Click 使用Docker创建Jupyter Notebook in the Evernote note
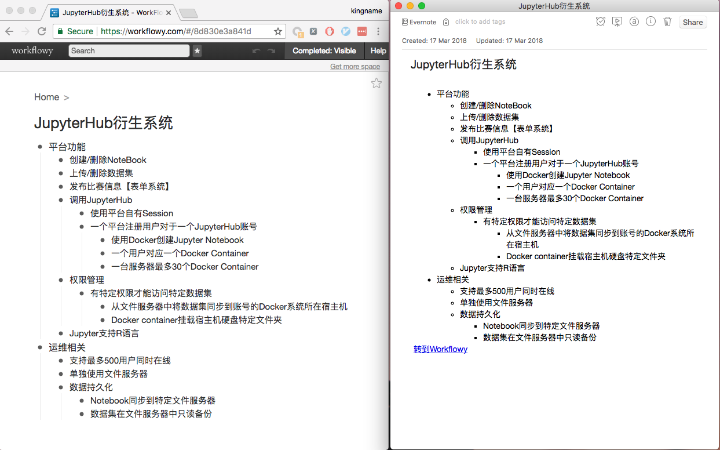The height and width of the screenshot is (450, 720). point(568,175)
